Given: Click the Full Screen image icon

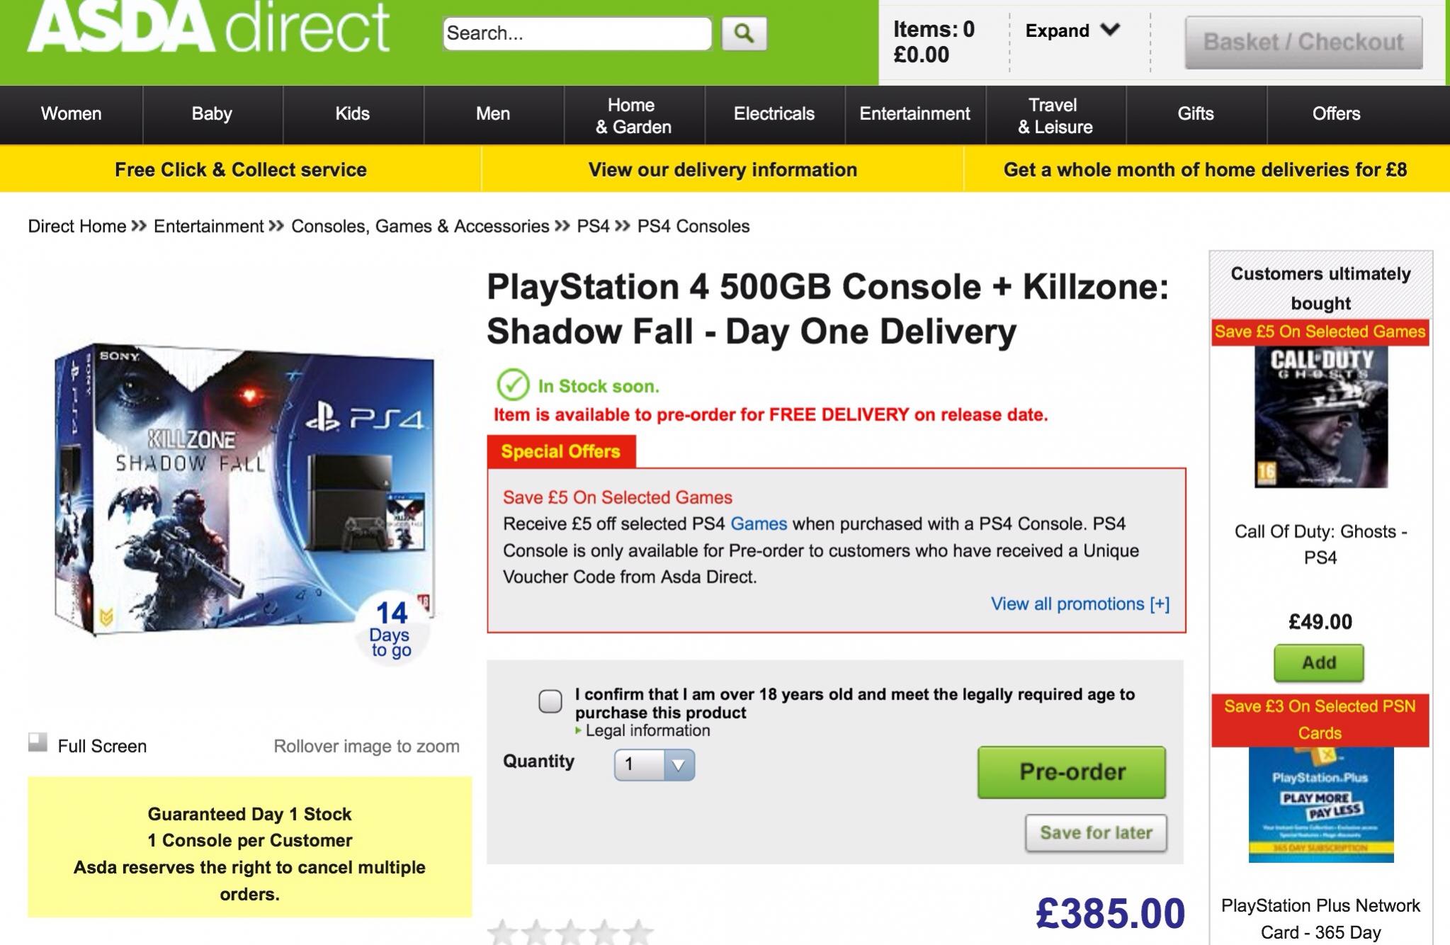Looking at the screenshot, I should (x=38, y=742).
